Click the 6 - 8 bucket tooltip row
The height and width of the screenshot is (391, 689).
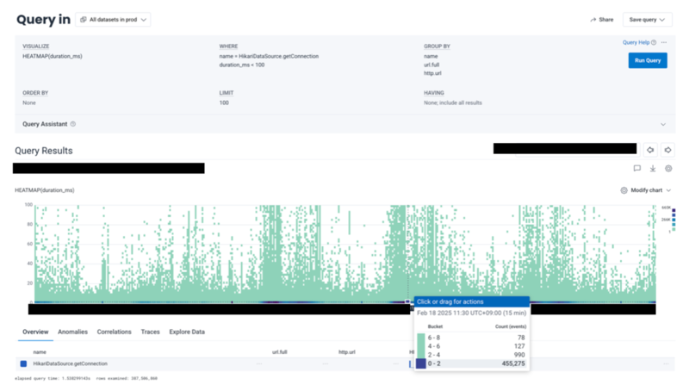tap(471, 338)
